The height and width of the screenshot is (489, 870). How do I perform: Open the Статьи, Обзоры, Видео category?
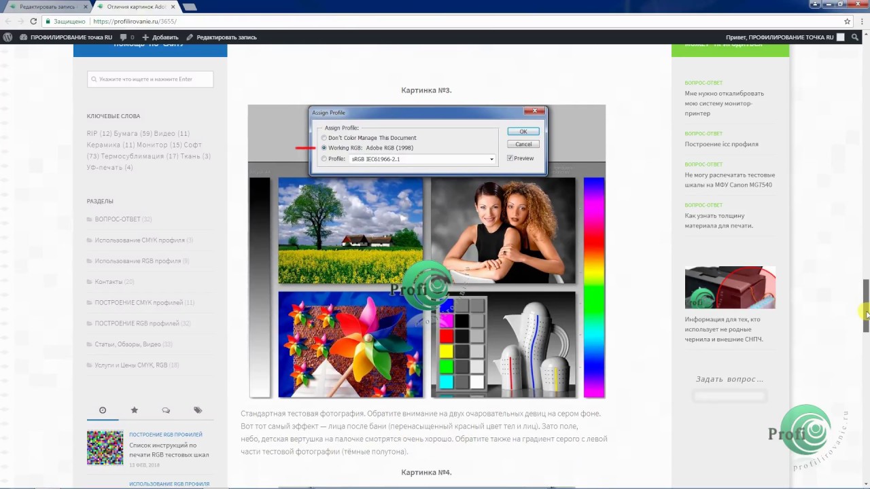(133, 344)
